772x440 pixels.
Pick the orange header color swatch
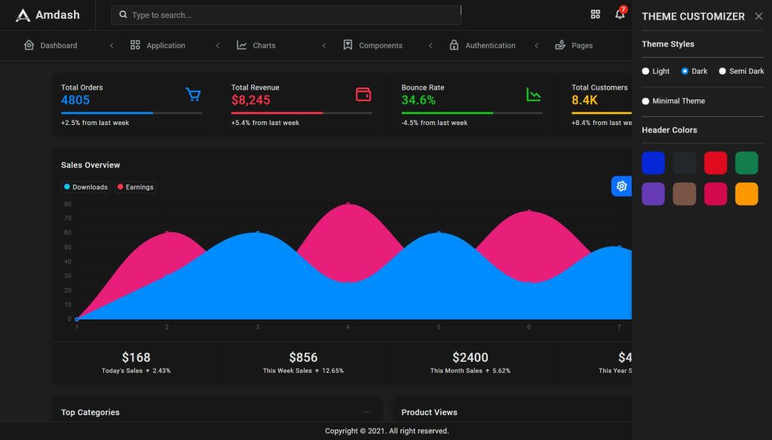(x=746, y=194)
